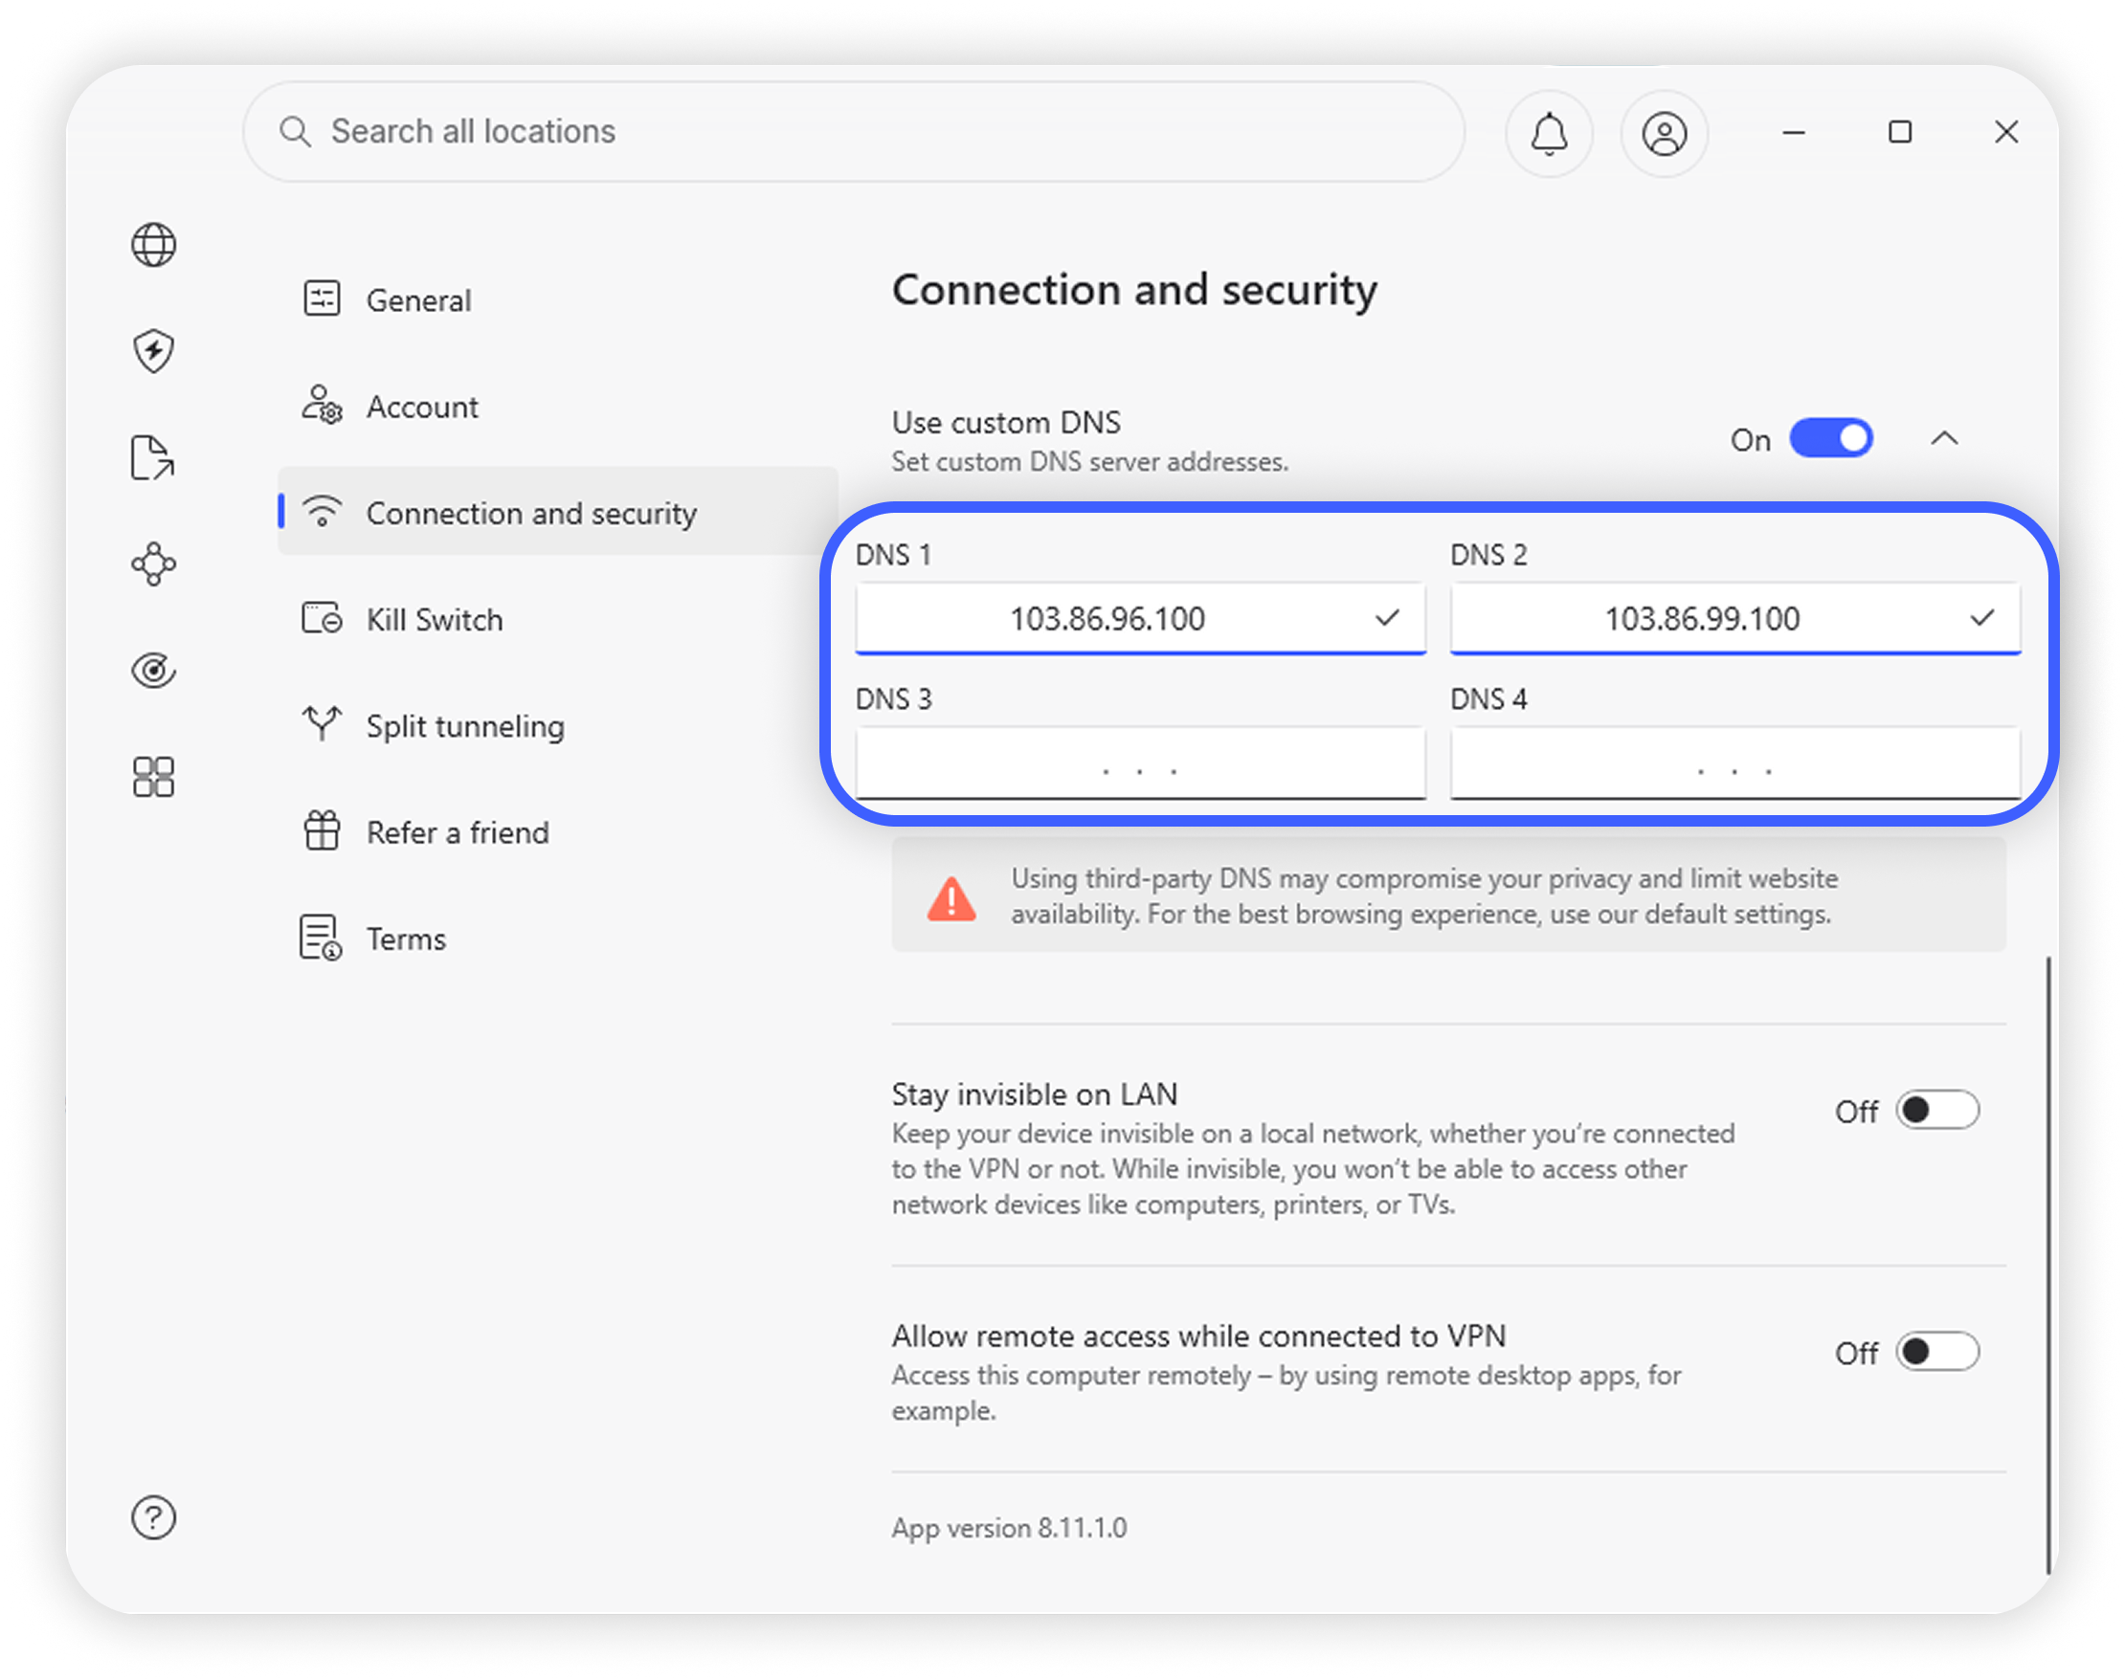Screen dimensions: 2125x1680
Task: Maximize the application window
Action: coord(1900,132)
